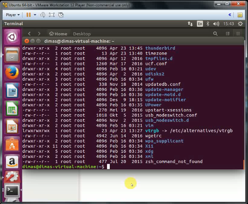Viewport: 248px width, 204px height.
Task: Open search in the Files window
Action: coord(215,33)
